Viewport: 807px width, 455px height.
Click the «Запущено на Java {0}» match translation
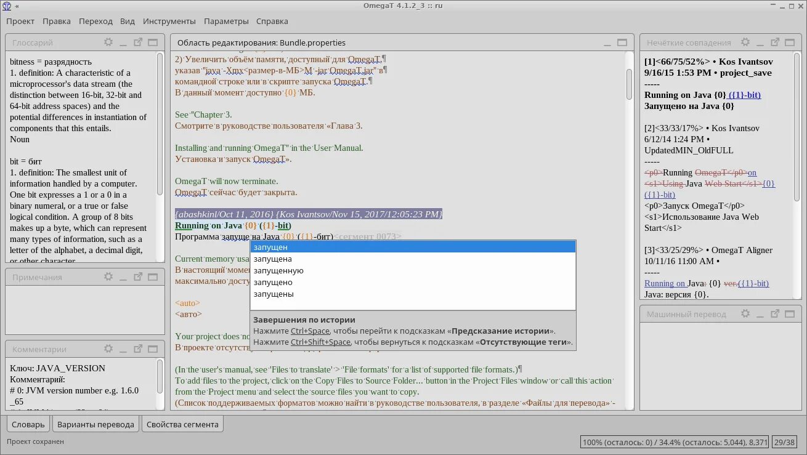click(689, 106)
